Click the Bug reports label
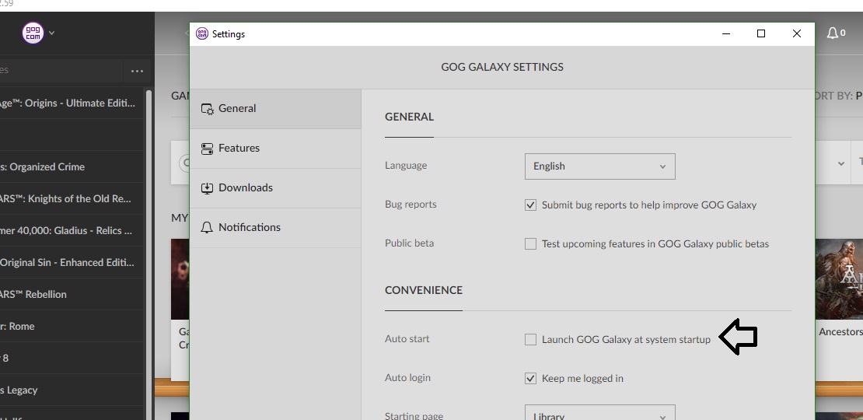 (411, 205)
